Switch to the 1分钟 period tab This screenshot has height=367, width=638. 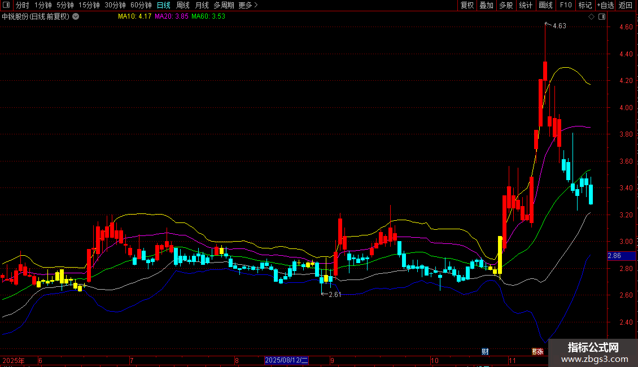[43, 5]
